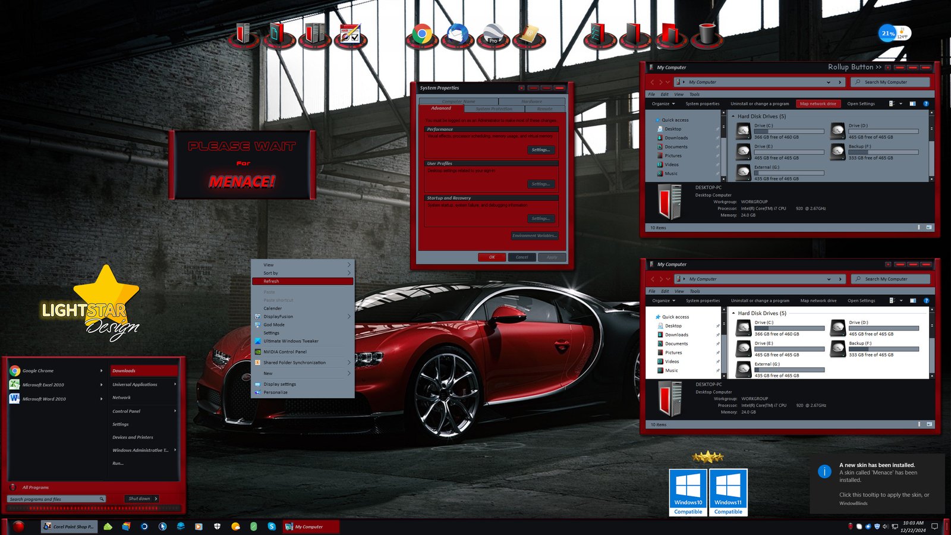Select External (G:) in lower My Computer window
Screen dimensions: 951x535
[779, 369]
